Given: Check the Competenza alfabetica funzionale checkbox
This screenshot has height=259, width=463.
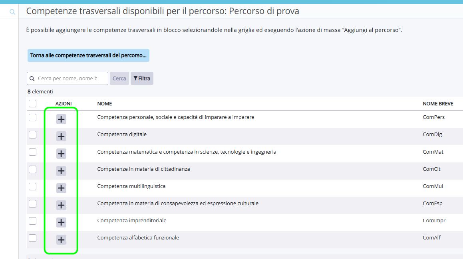Looking at the screenshot, I should coord(33,238).
